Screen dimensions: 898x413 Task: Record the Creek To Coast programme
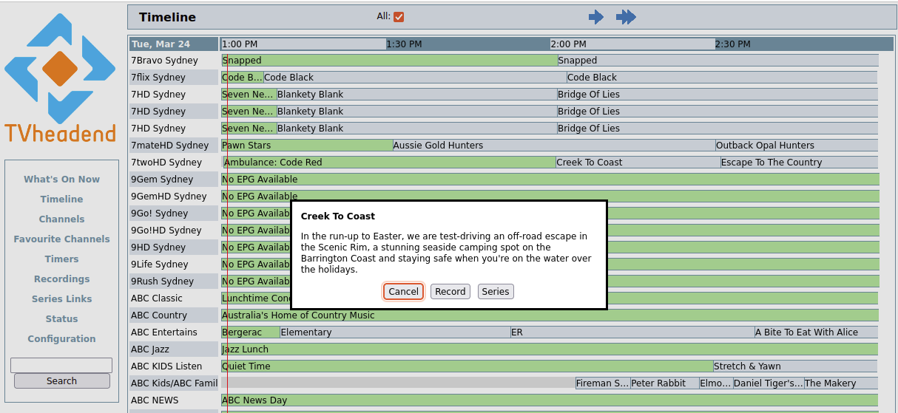(x=450, y=291)
